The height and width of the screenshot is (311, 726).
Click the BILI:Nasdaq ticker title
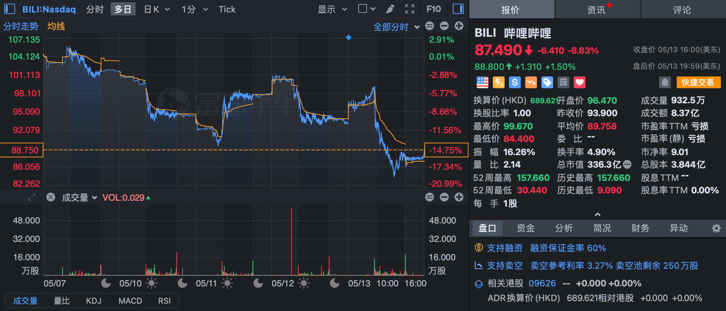tap(49, 9)
